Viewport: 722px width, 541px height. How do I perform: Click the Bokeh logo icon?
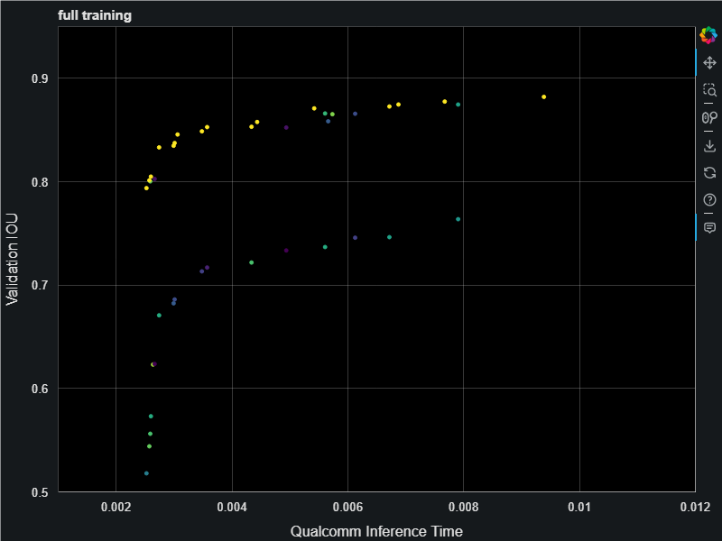709,35
